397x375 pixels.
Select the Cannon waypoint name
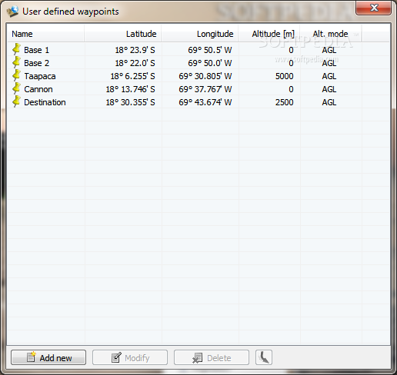coord(38,89)
